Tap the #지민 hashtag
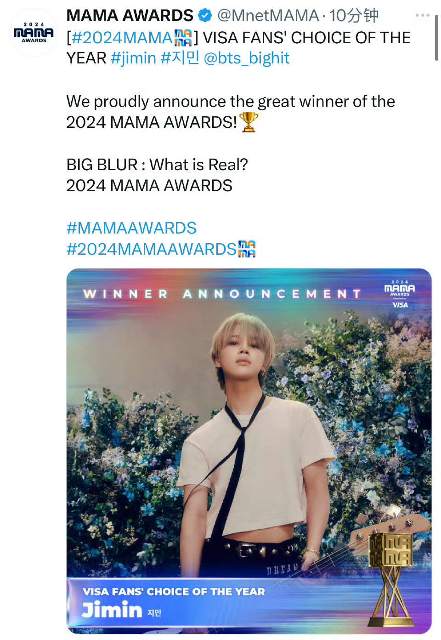Screen dimensions: 441x640 [180, 58]
